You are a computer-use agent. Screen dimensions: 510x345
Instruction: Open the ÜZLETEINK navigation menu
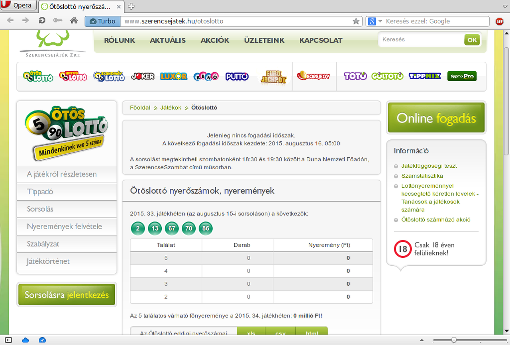pos(264,40)
